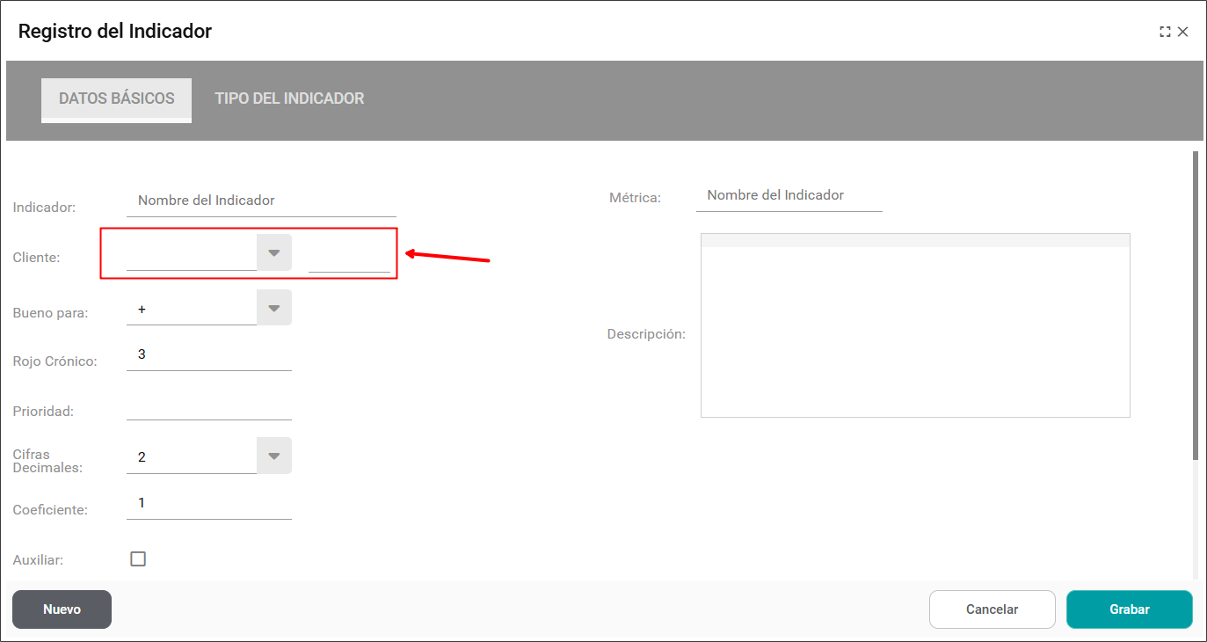The image size is (1207, 642).
Task: Expand the Bueno para dropdown arrow
Action: (273, 308)
